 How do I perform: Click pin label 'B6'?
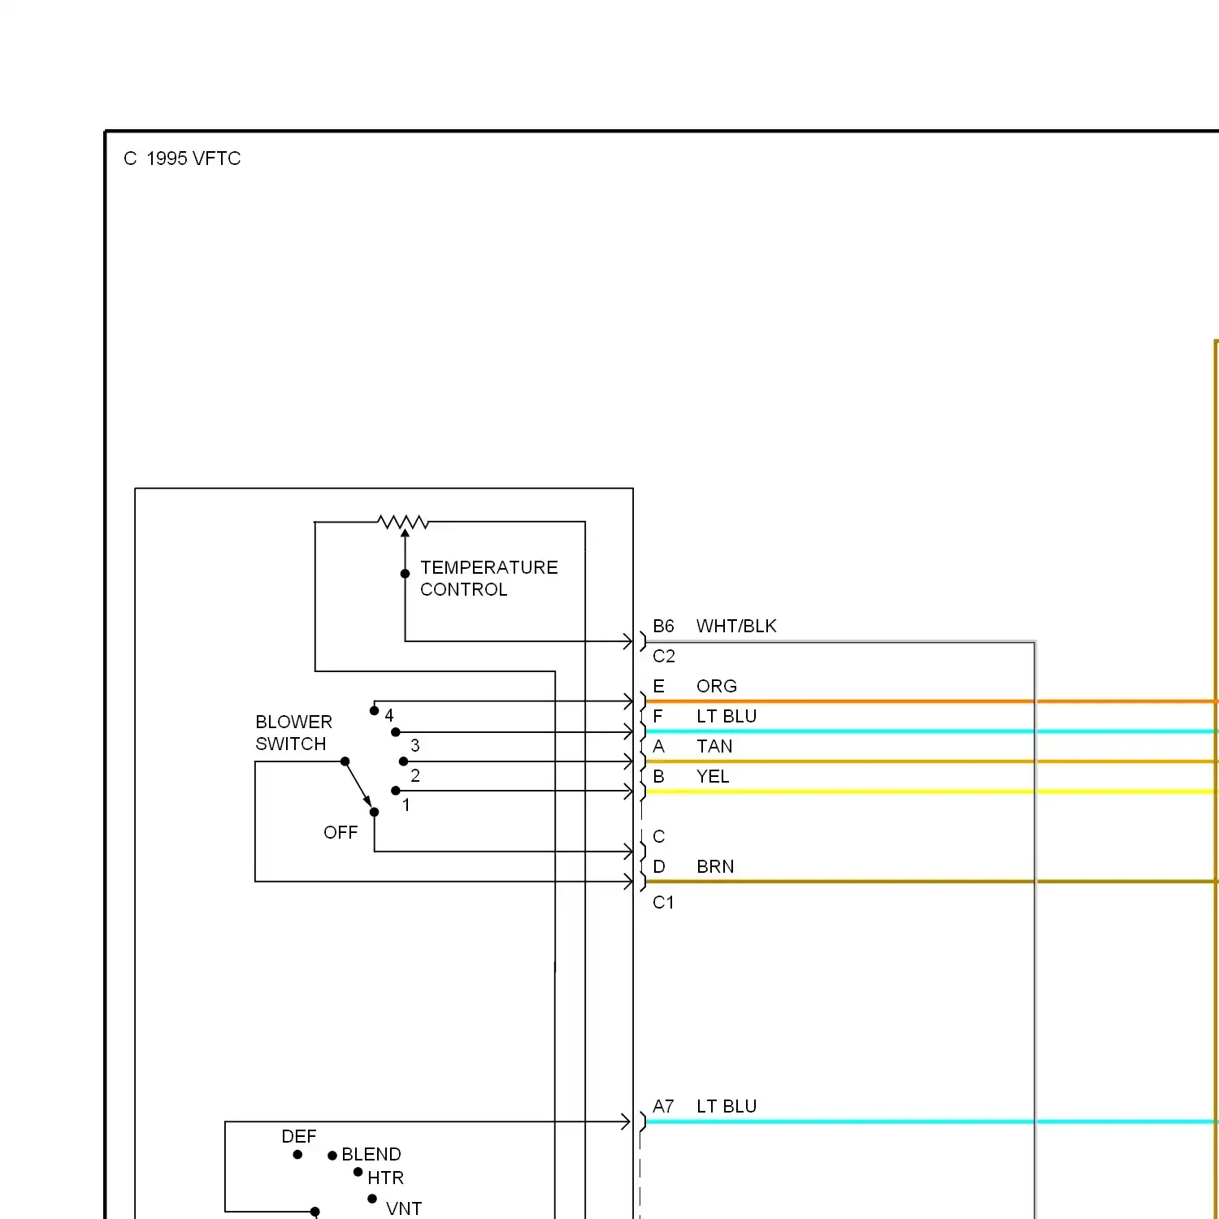pyautogui.click(x=663, y=626)
